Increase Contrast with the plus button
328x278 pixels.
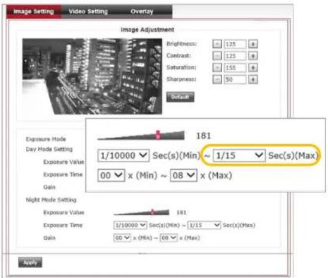tap(253, 56)
